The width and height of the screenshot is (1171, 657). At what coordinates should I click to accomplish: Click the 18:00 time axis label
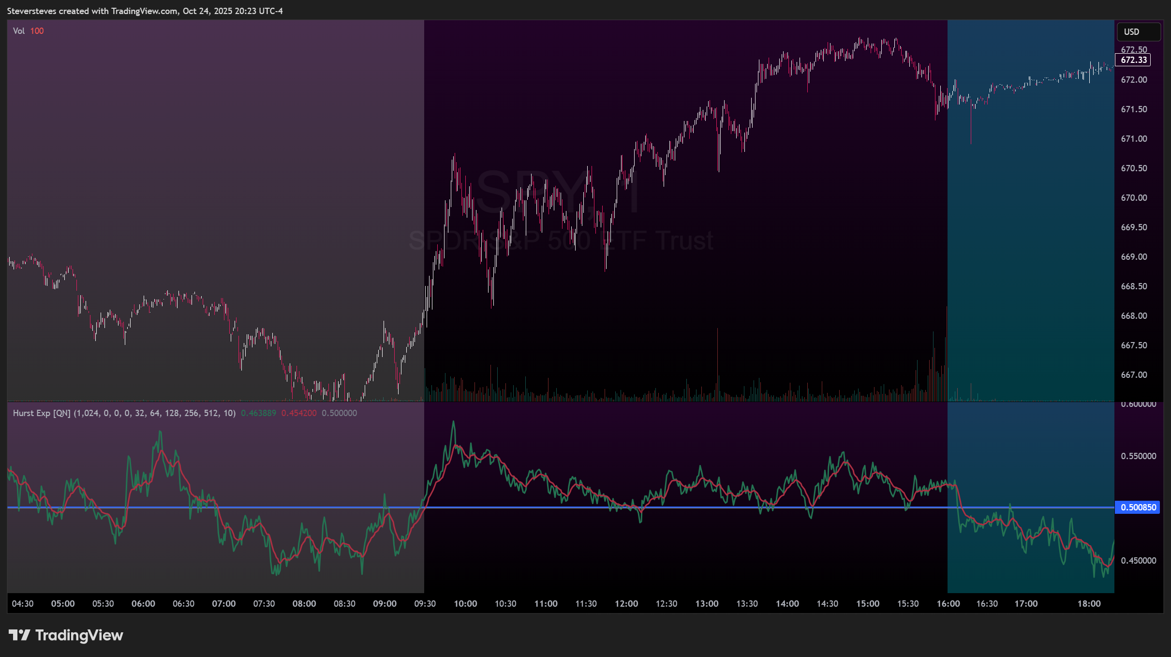[x=1089, y=604]
